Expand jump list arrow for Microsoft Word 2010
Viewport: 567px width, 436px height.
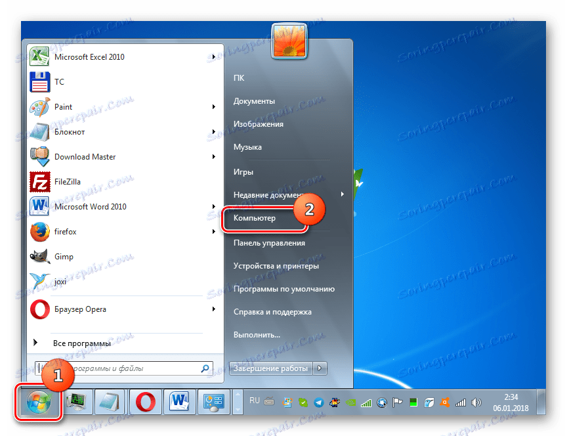pos(214,207)
